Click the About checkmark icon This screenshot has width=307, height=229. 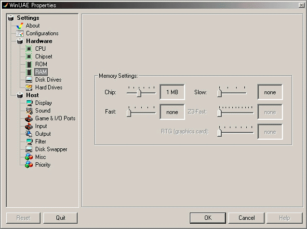tap(20, 26)
